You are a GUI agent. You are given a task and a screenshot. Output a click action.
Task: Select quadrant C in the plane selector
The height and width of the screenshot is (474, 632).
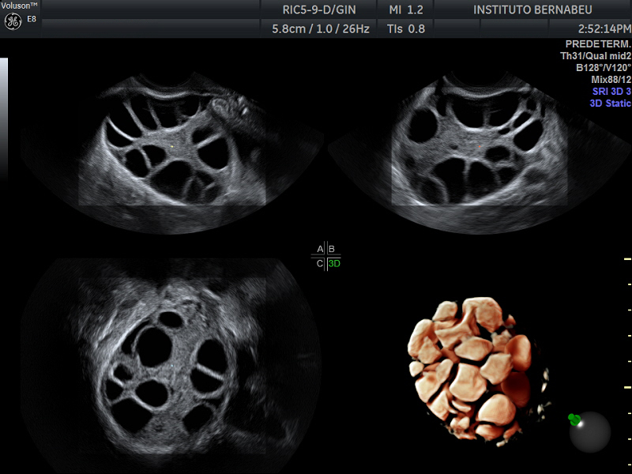point(320,264)
